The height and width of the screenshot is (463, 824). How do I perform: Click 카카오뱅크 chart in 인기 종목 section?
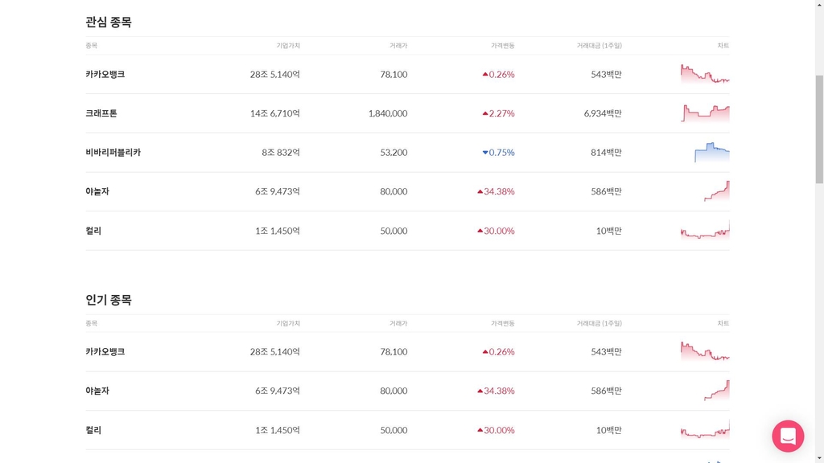705,351
